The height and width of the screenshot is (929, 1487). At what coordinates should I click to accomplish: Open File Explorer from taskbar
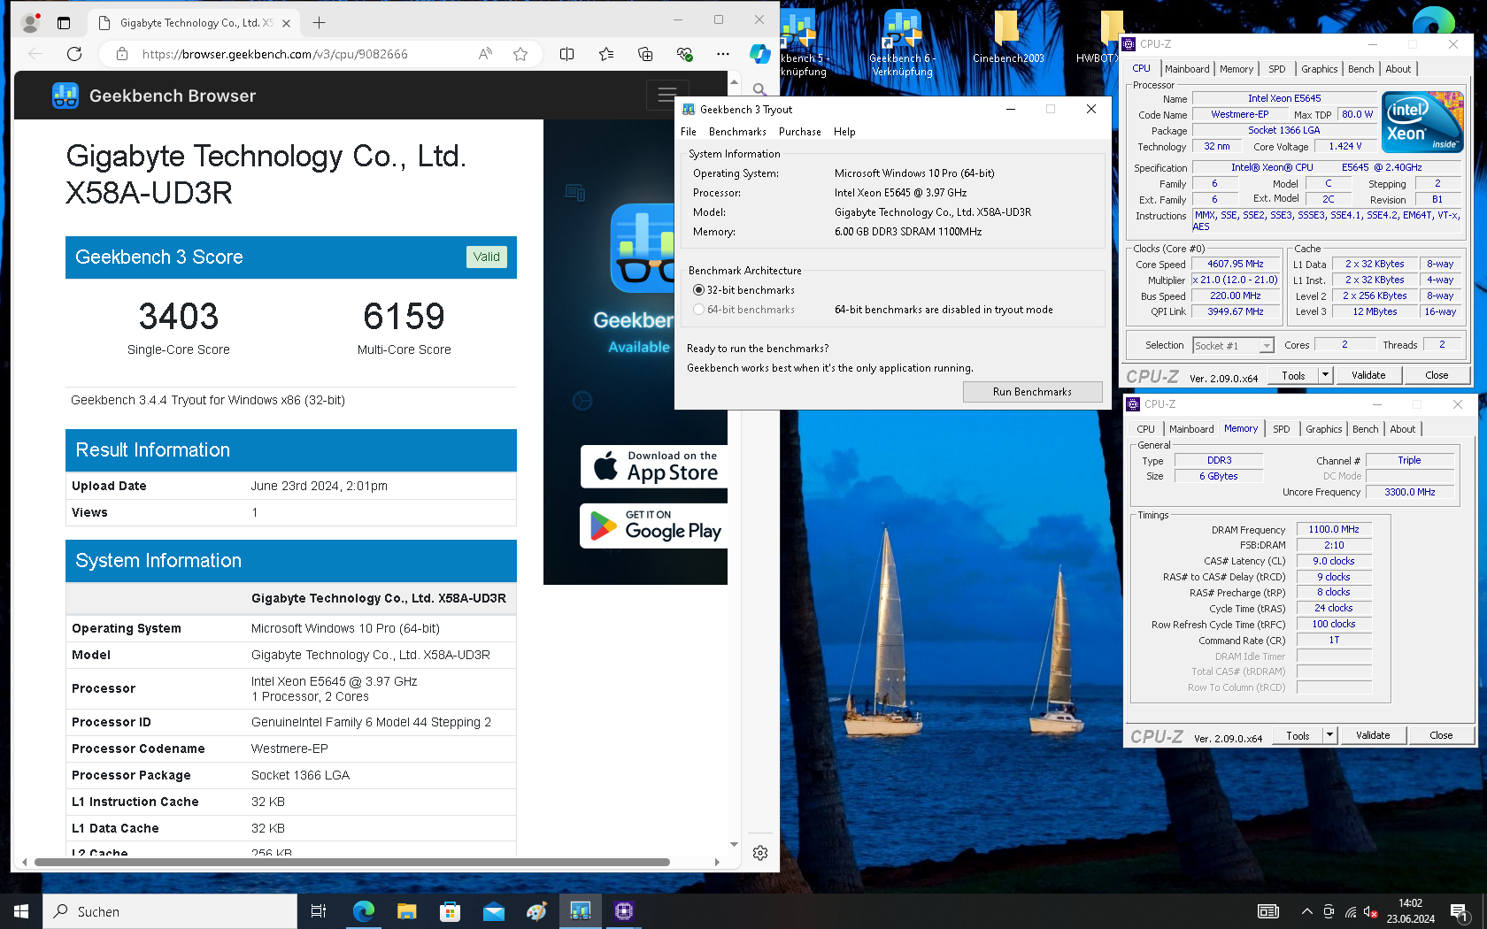coord(406,911)
